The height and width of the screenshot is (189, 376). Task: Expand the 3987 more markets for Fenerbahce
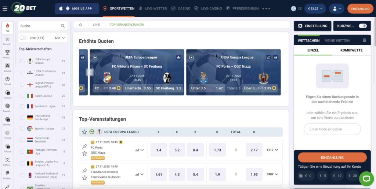click(272, 174)
